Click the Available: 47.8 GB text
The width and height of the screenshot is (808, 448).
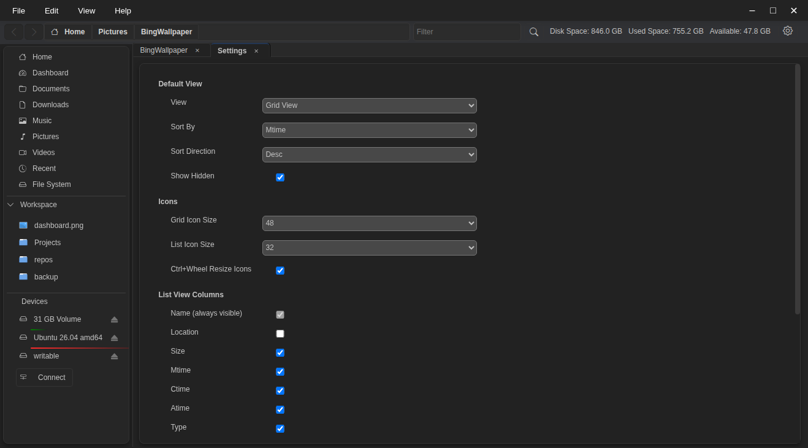point(740,31)
